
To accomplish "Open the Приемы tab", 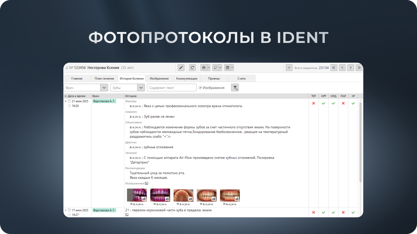I will point(214,79).
